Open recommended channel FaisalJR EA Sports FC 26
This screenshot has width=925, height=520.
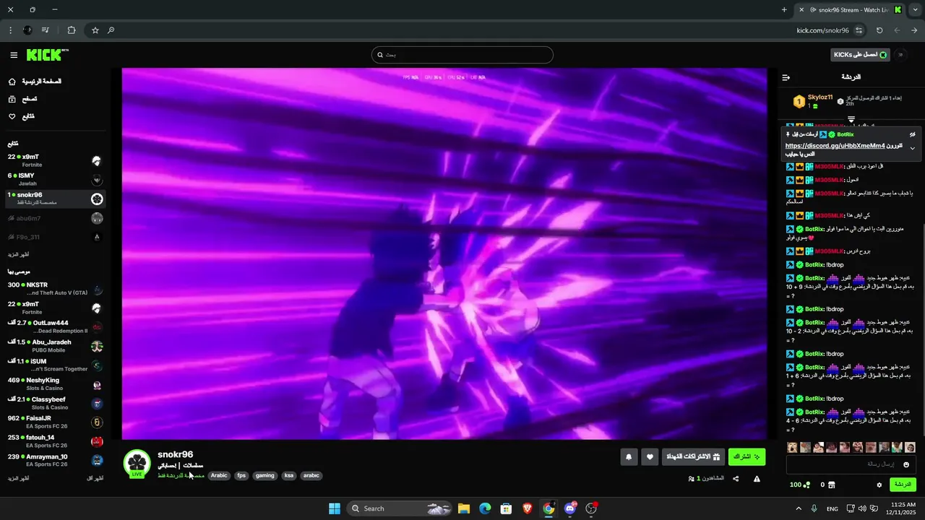[x=55, y=422]
